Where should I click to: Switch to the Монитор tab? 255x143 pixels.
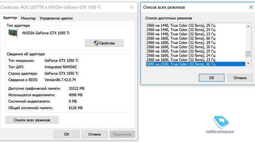(x=28, y=18)
